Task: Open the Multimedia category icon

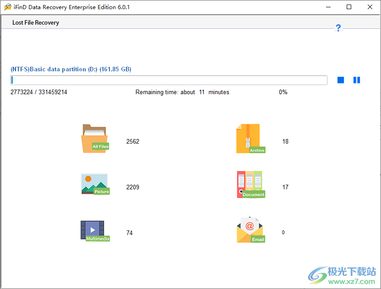Action: [x=95, y=231]
